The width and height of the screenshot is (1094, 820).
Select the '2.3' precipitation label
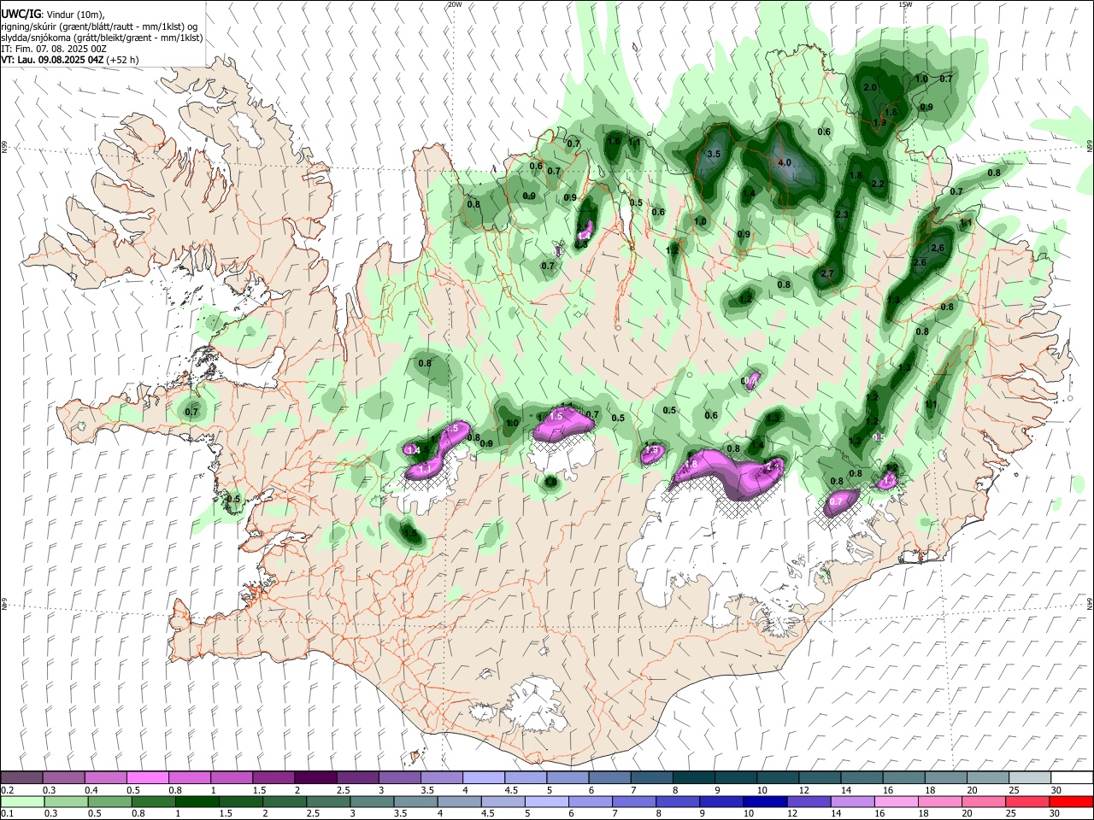pos(842,214)
